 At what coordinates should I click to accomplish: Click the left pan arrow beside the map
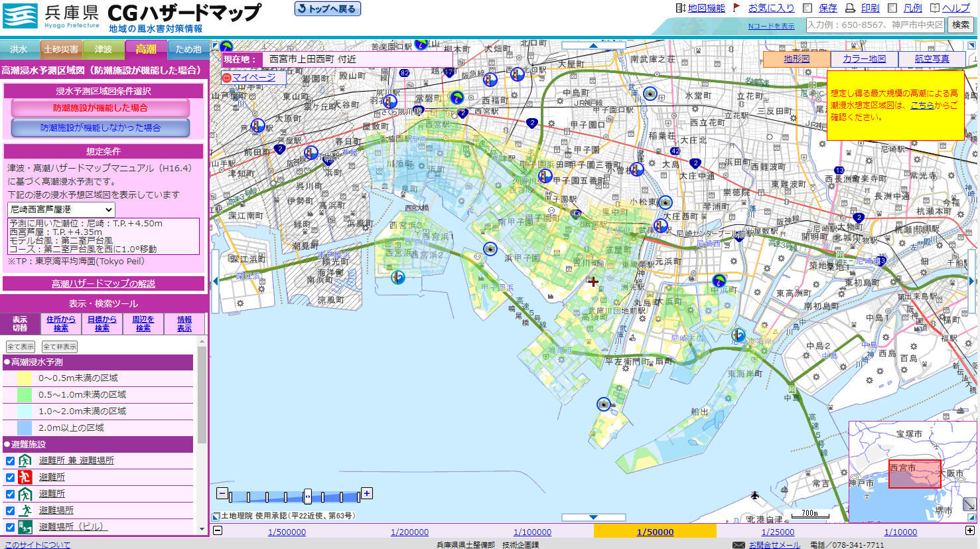pos(215,280)
